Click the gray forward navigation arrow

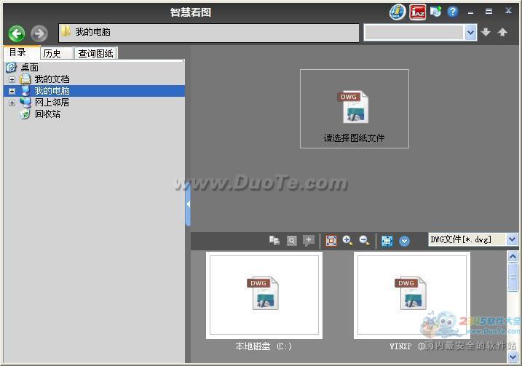point(39,33)
